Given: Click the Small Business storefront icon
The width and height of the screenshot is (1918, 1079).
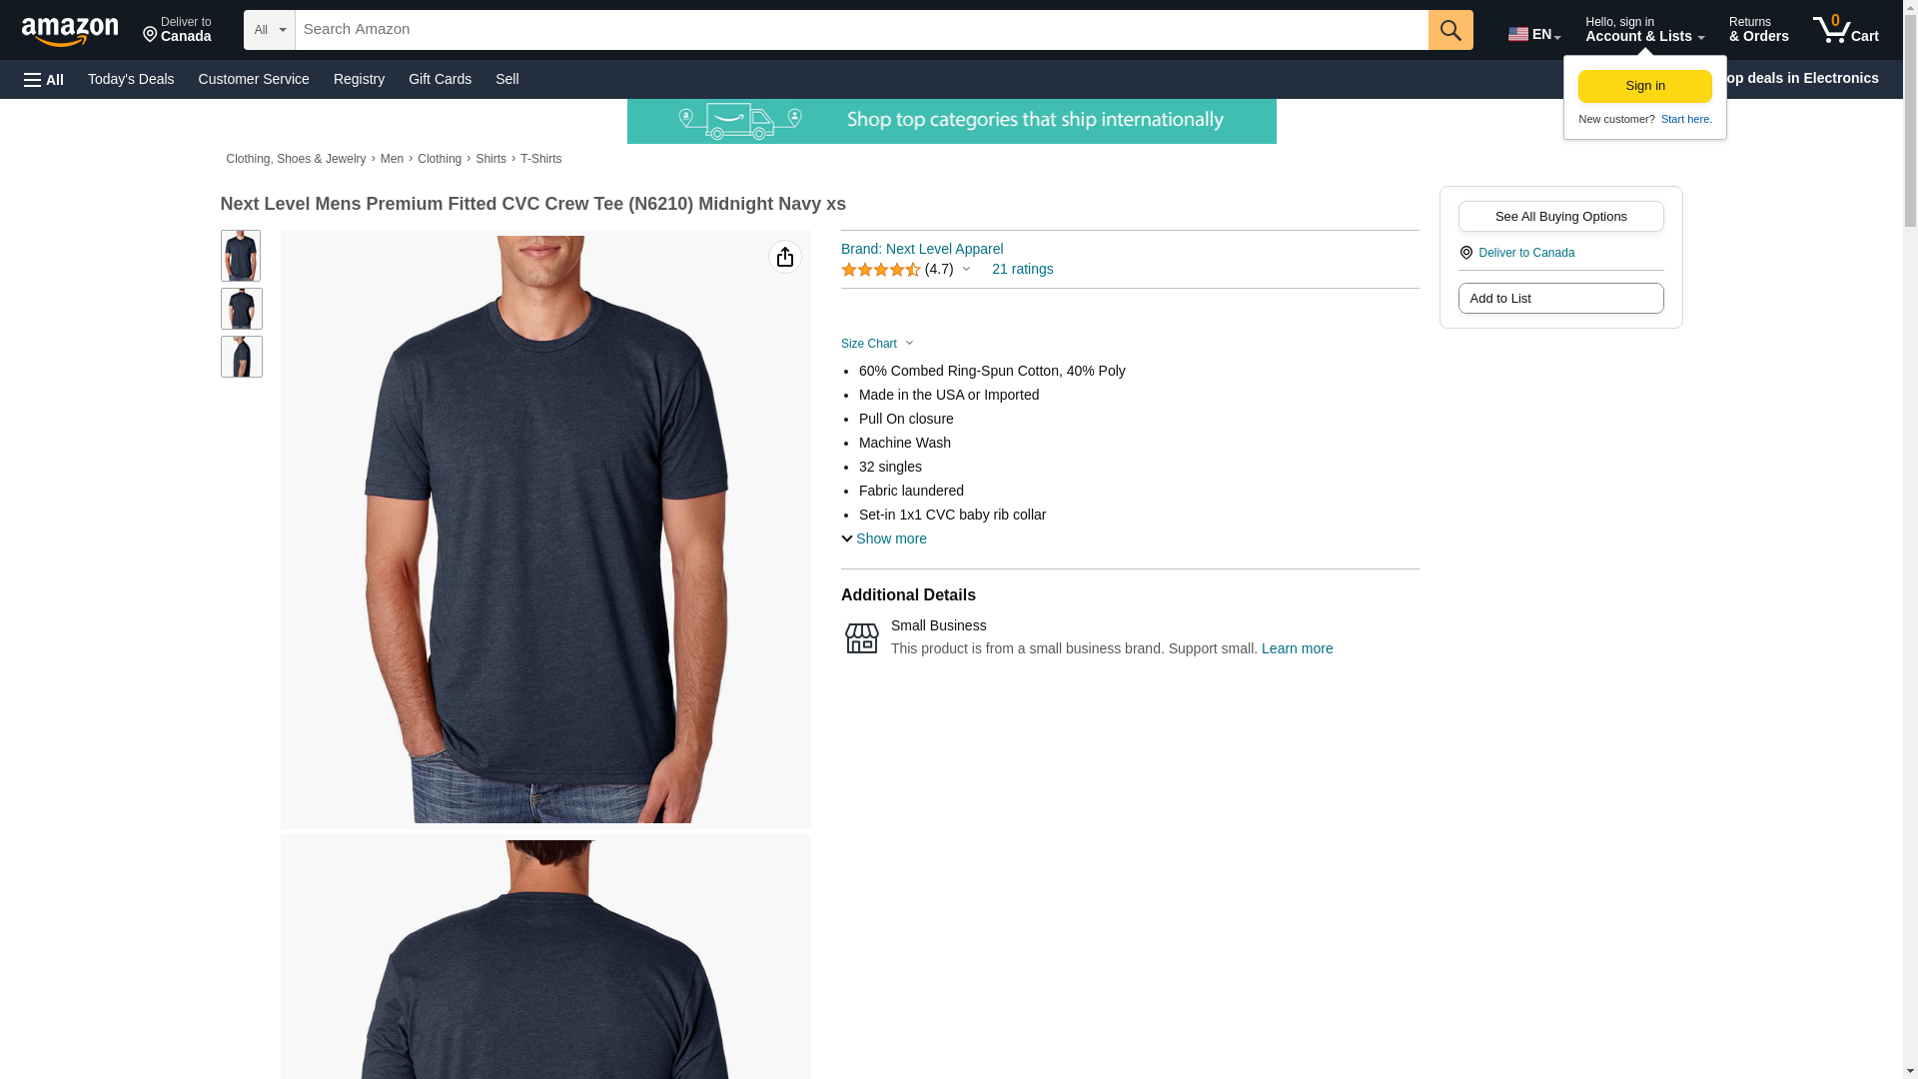Looking at the screenshot, I should click(862, 638).
